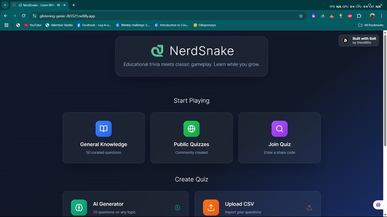387x217 pixels.
Task: Open the All Bookmarks folder
Action: pos(371,25)
